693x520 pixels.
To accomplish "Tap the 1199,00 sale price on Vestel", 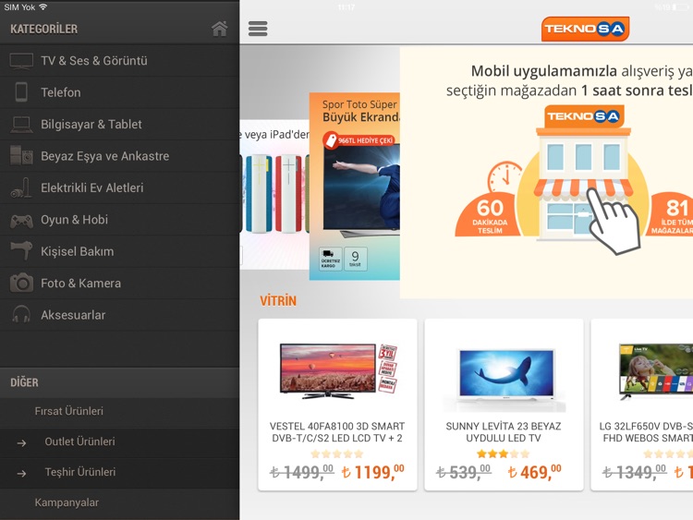I will tap(373, 472).
